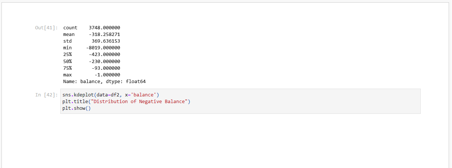Place cursor on the sns.kdeplot code line

click(111, 95)
